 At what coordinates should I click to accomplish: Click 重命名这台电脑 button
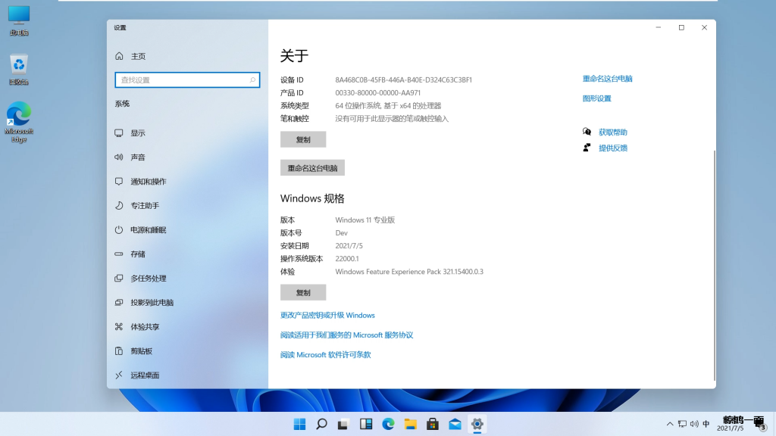[312, 168]
